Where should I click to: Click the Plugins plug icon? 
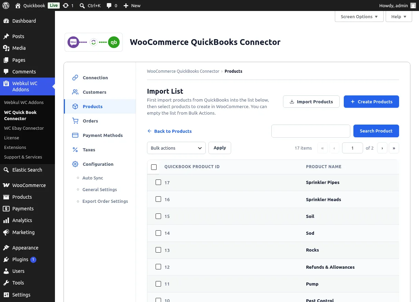coord(6,259)
